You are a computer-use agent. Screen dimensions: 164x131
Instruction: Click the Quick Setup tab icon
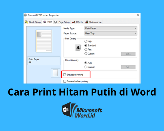click(27, 22)
